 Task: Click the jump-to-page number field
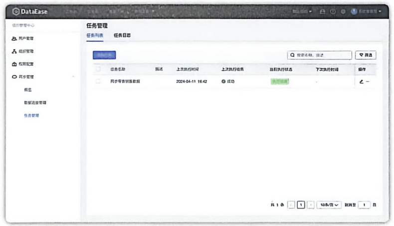[364, 205]
